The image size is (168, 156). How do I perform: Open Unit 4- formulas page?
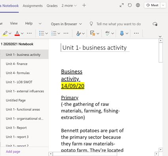[25, 73]
